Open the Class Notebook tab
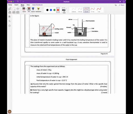 click(x=37, y=5)
